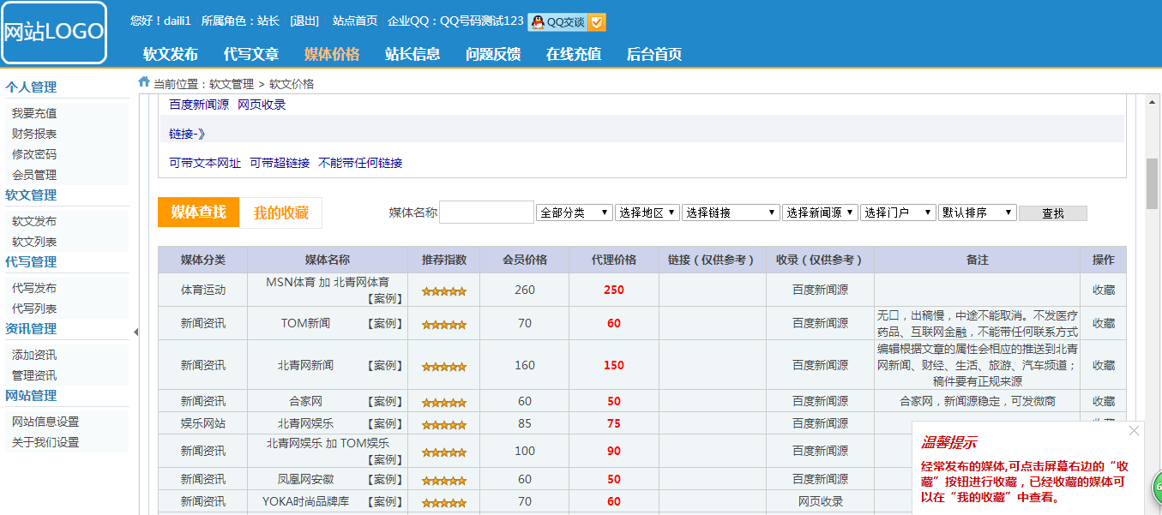Open the 默认排序 dropdown
Image resolution: width=1162 pixels, height=515 pixels.
click(x=978, y=213)
